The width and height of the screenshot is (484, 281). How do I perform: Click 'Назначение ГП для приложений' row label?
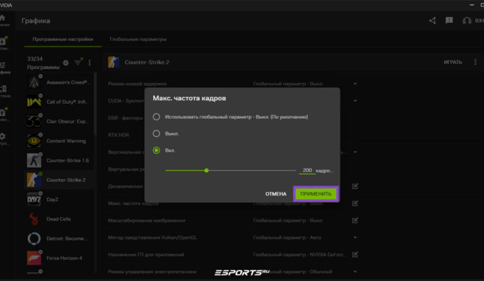146,255
